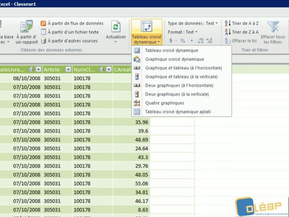Screen dimensions: 289x217
Task: Select Tableau croisé dynamique menu entry
Action: (x=182, y=50)
